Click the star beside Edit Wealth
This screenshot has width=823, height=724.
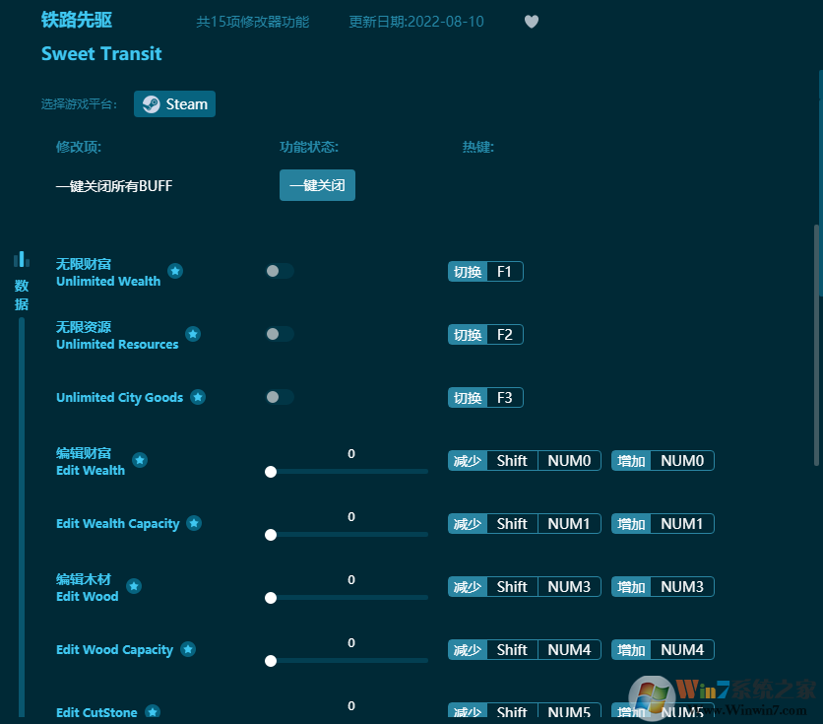click(x=139, y=459)
